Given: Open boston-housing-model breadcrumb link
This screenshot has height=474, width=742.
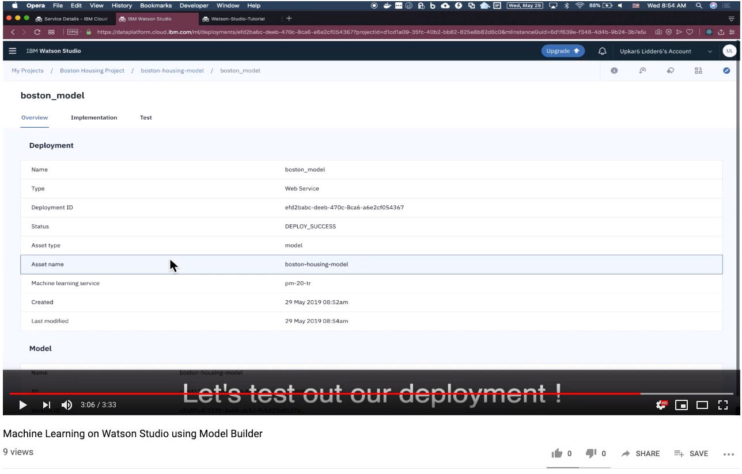Looking at the screenshot, I should point(172,70).
